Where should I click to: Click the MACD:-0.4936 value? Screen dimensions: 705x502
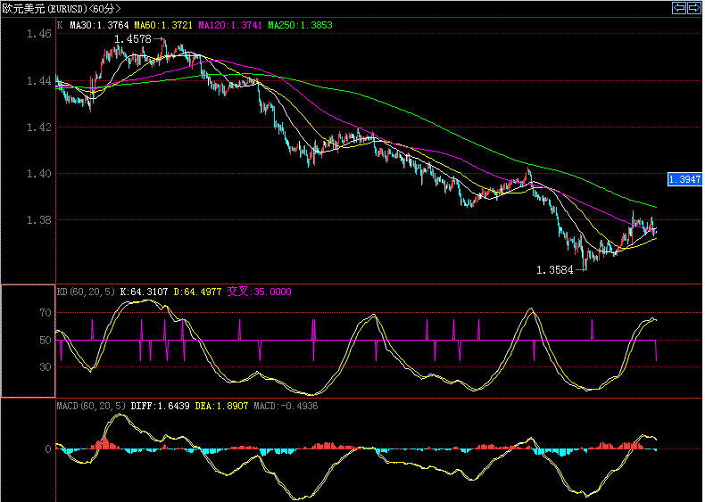point(286,406)
